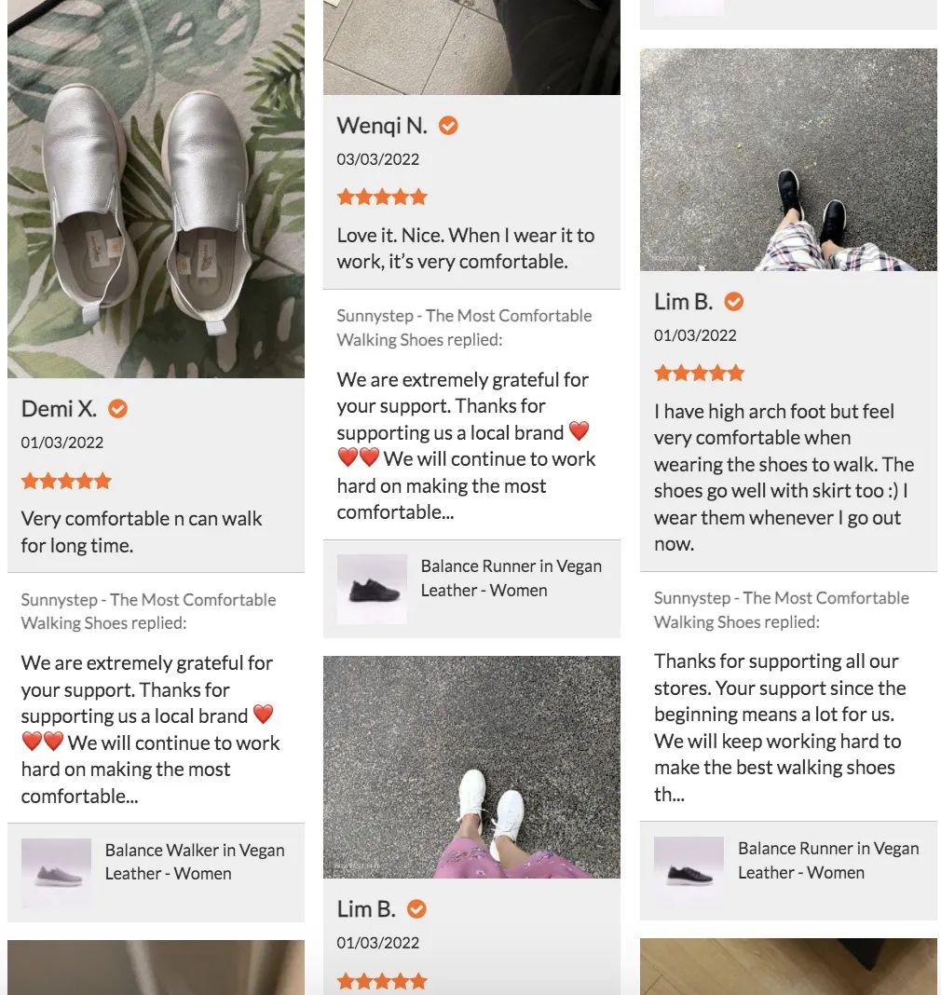Click verified badge next to Demi X.

pyautogui.click(x=117, y=409)
